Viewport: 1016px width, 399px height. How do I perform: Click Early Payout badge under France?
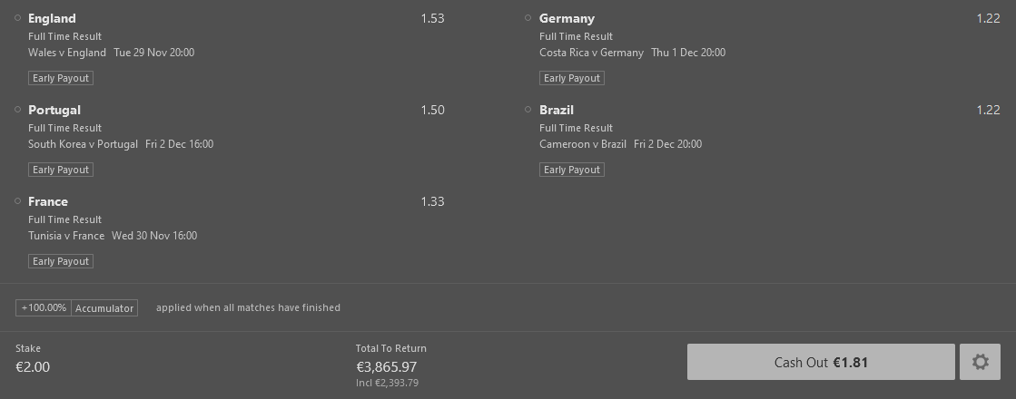61,261
